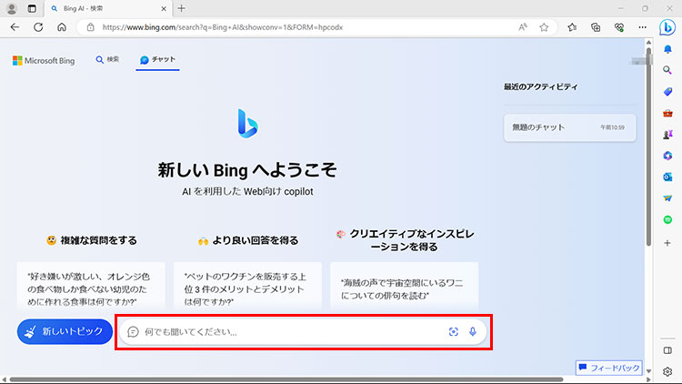Open sidebar settings gear icon
Image resolution: width=682 pixels, height=384 pixels.
tap(667, 371)
